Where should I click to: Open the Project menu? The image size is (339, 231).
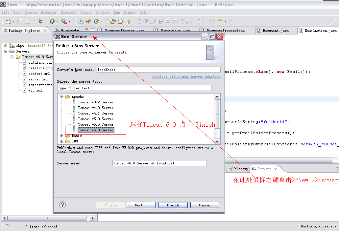tap(103, 12)
